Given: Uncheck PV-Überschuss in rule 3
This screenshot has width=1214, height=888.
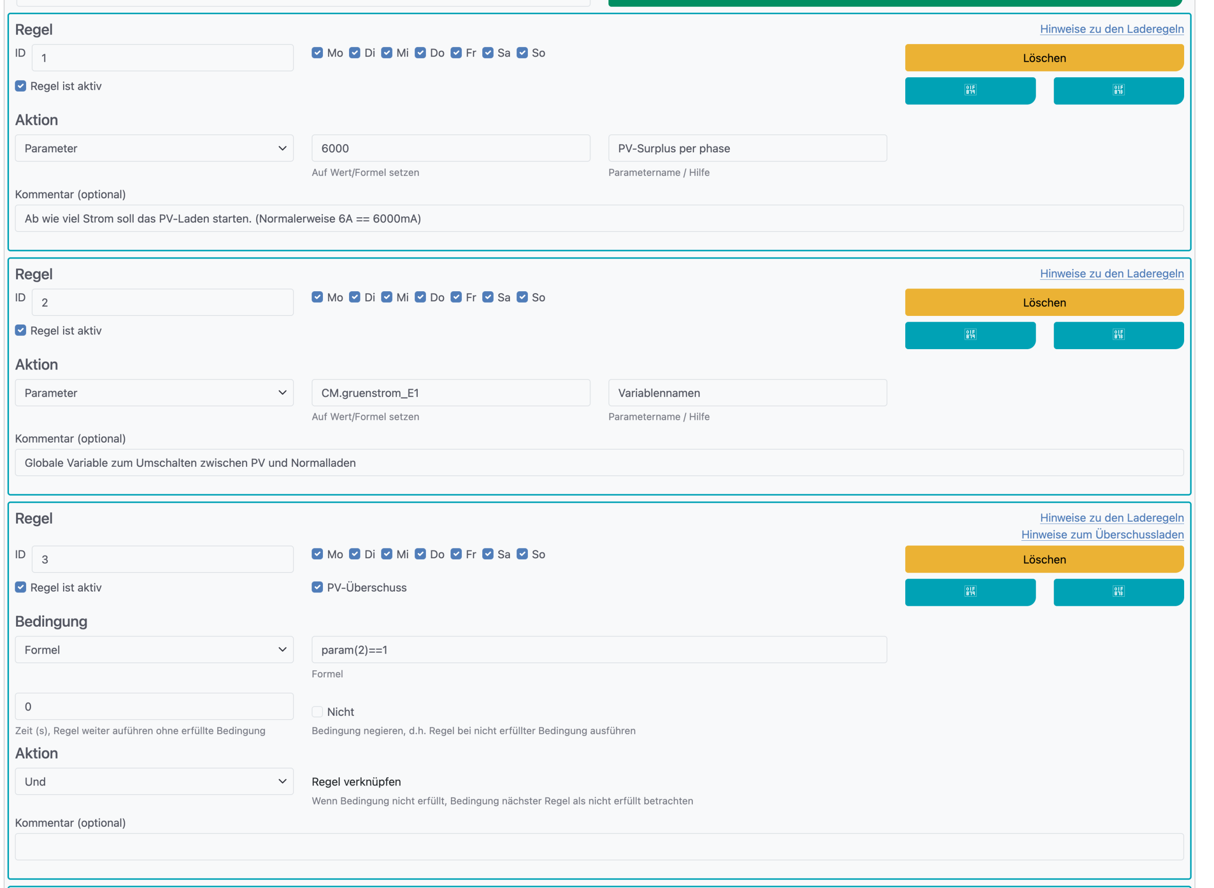Looking at the screenshot, I should 317,587.
